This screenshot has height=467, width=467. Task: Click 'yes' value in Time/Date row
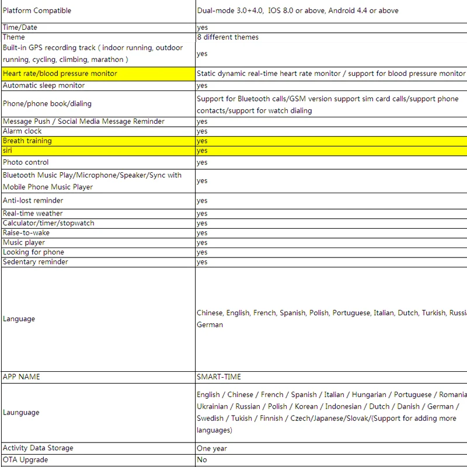pyautogui.click(x=331, y=27)
